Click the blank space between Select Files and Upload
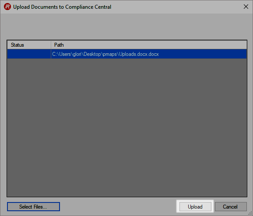The height and width of the screenshot is (216, 253). coord(119,206)
